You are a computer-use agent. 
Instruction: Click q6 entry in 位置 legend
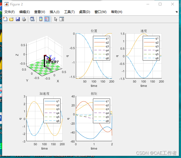(x=101, y=58)
